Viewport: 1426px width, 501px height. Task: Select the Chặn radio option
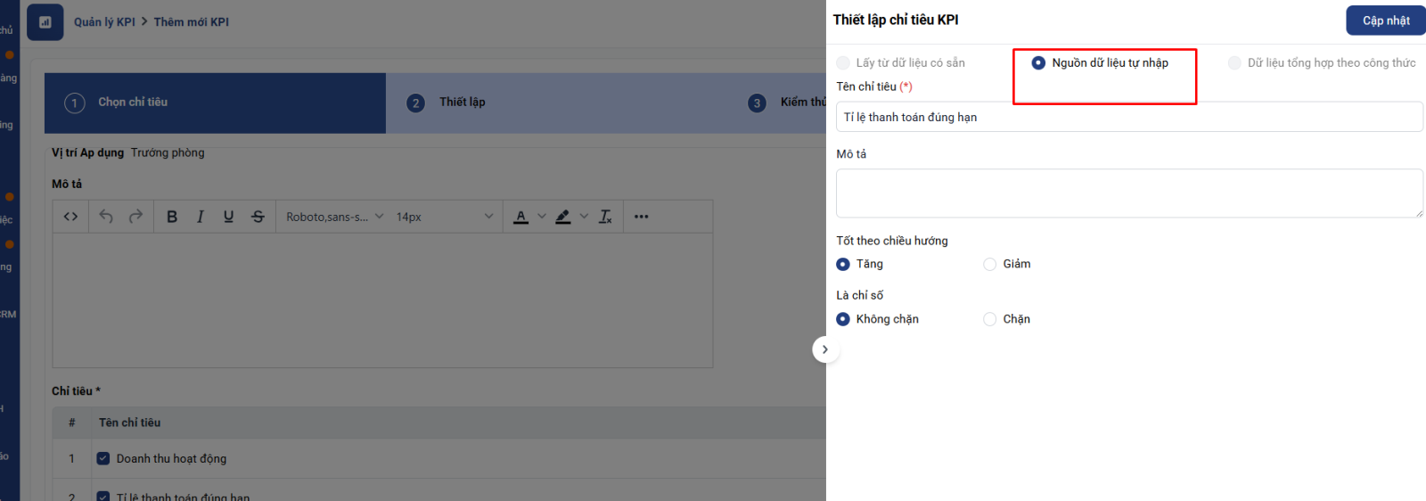(x=989, y=319)
